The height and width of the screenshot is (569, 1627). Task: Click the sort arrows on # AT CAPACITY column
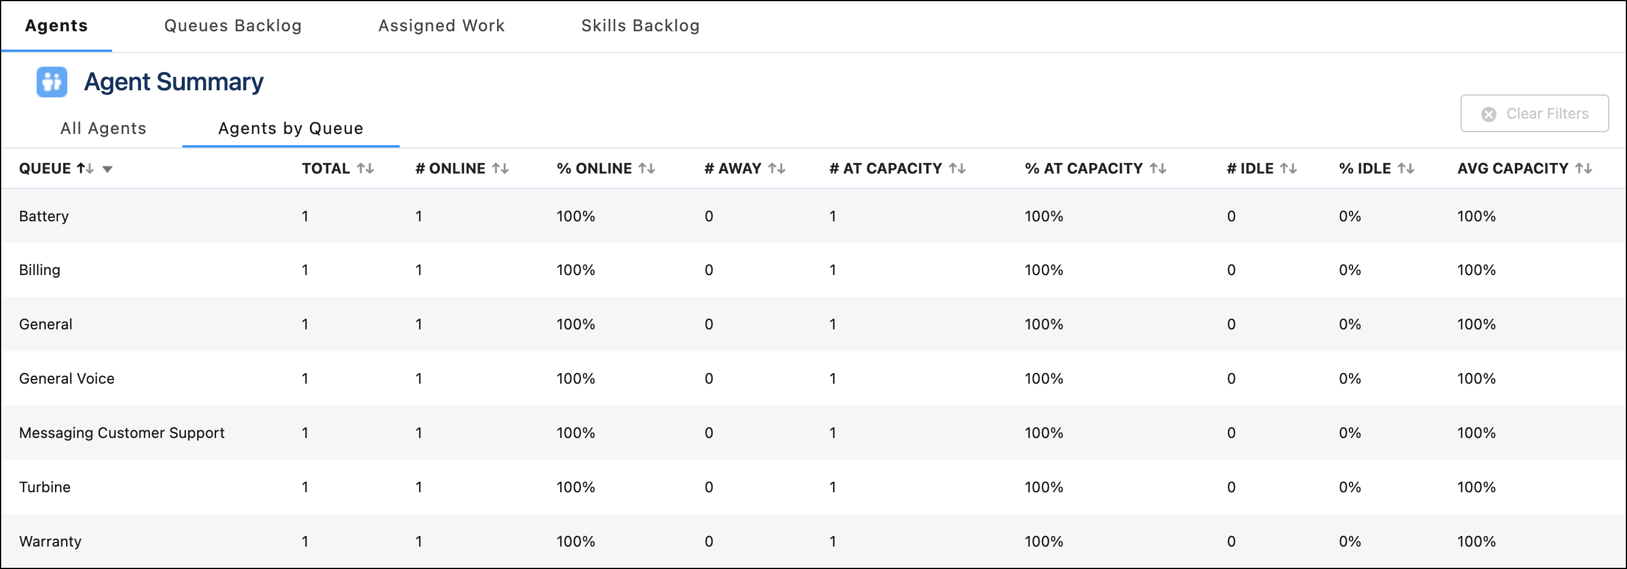tap(957, 168)
